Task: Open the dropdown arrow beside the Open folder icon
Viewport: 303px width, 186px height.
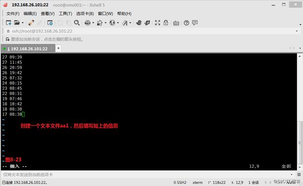Action: click(x=23, y=23)
